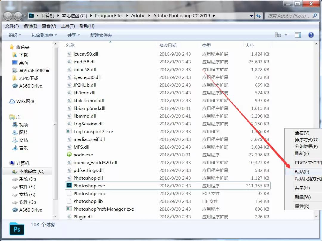
Task: Choose 属性(R) from the context menu
Action: [302, 206]
